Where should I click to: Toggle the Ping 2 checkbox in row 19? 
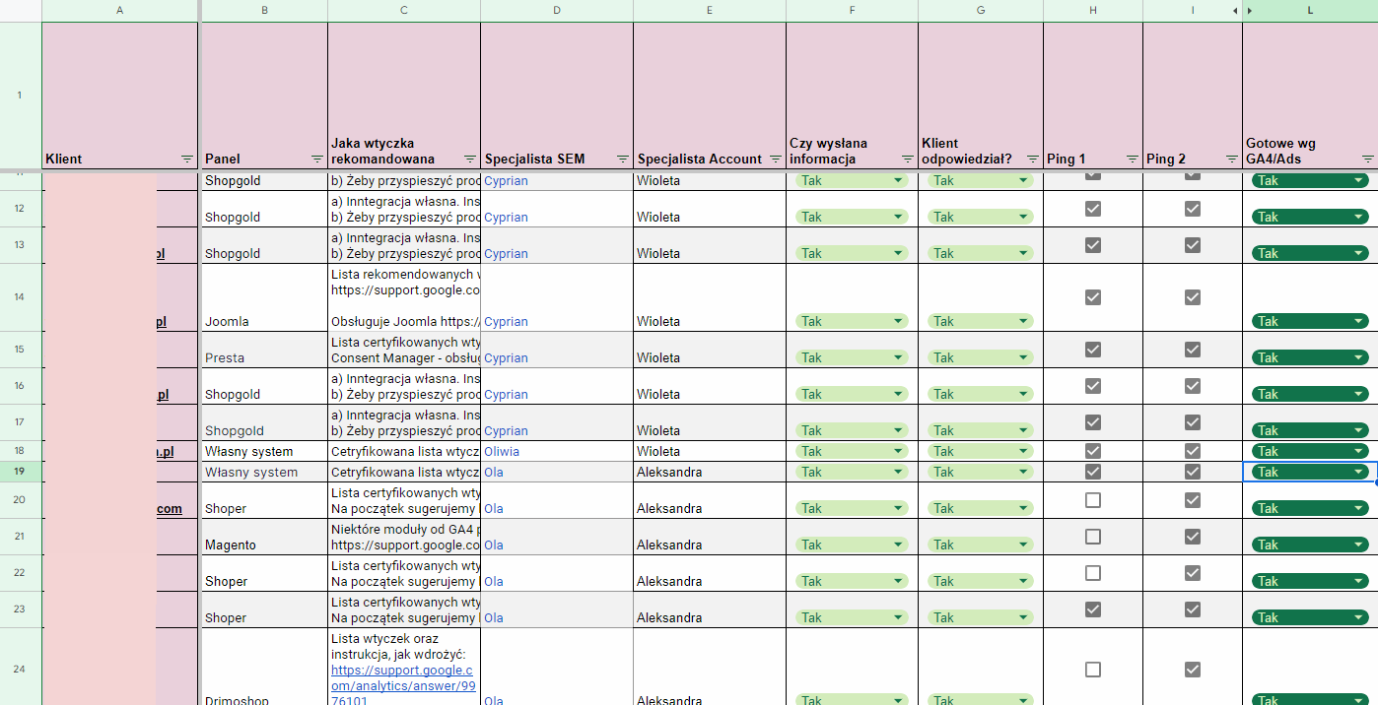tap(1193, 472)
